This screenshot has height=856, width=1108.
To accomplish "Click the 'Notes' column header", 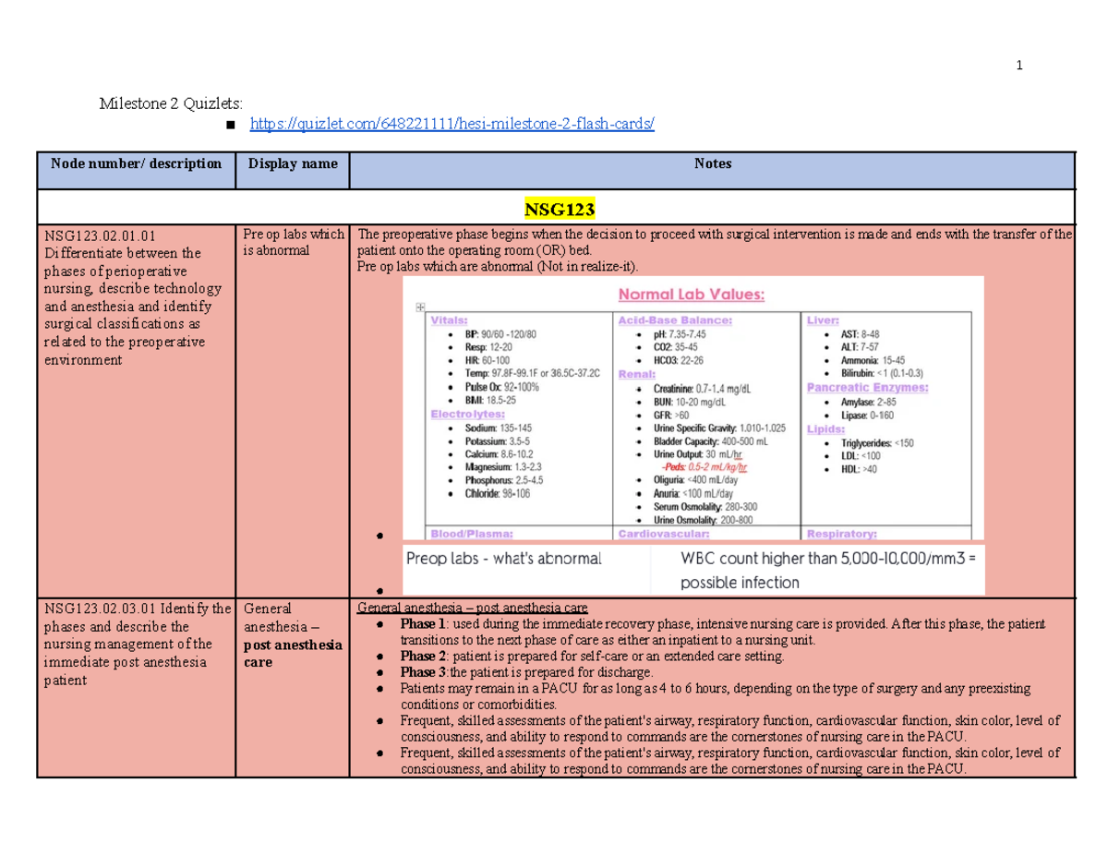I will 712,163.
